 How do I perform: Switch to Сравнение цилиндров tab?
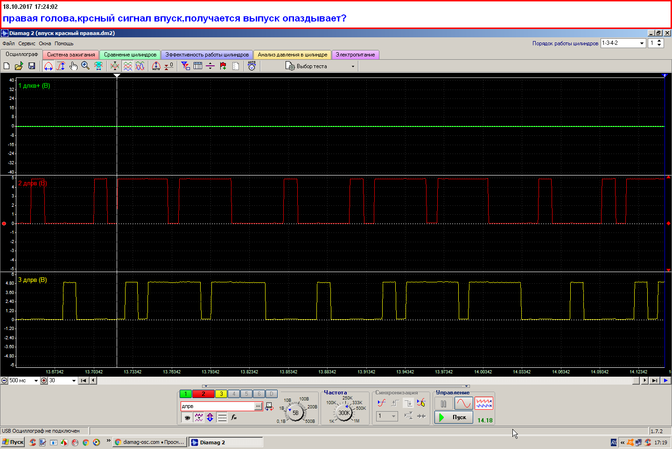pyautogui.click(x=130, y=55)
